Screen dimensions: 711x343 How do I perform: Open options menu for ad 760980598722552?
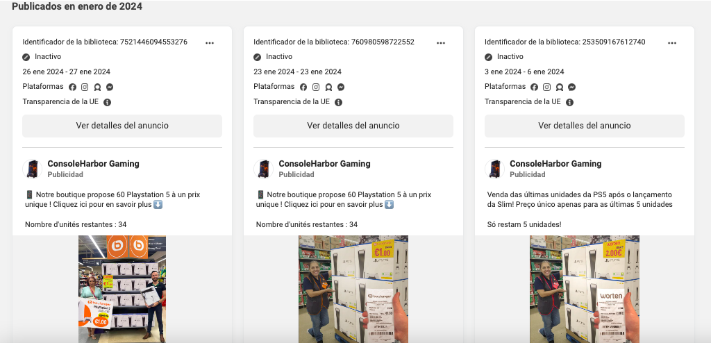pyautogui.click(x=441, y=42)
